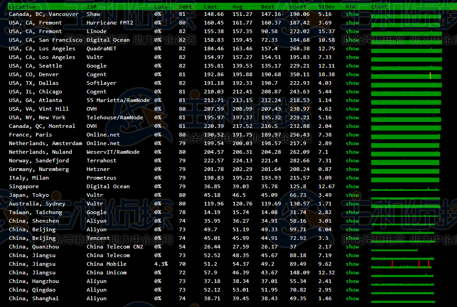Image resolution: width=457 pixels, height=307 pixels.
Task: Show MTR for Vultr Tokyo row
Action: pos(352,195)
